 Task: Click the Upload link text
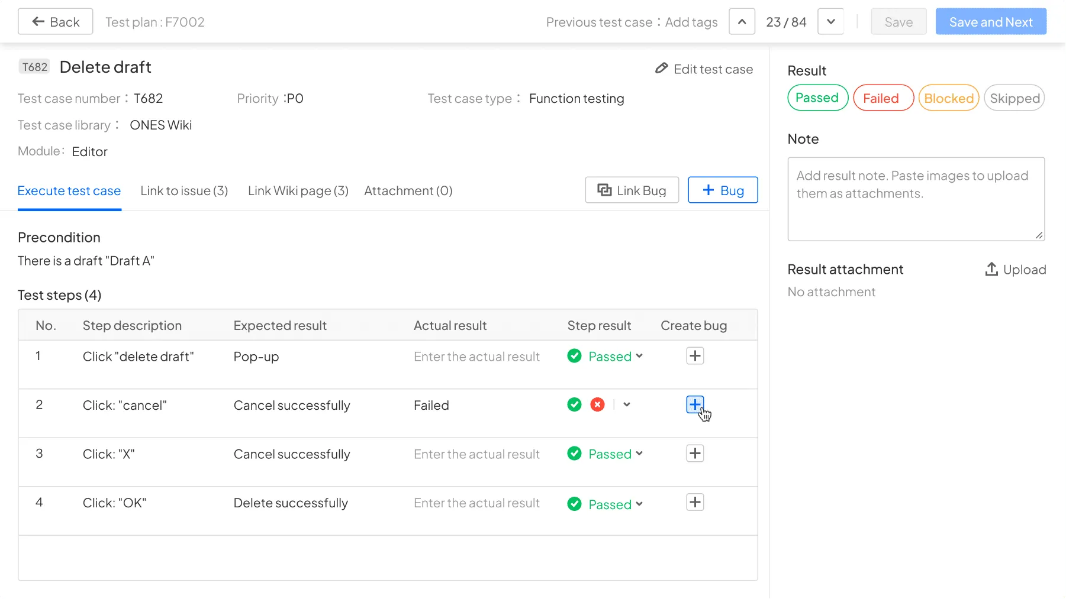(x=1025, y=270)
